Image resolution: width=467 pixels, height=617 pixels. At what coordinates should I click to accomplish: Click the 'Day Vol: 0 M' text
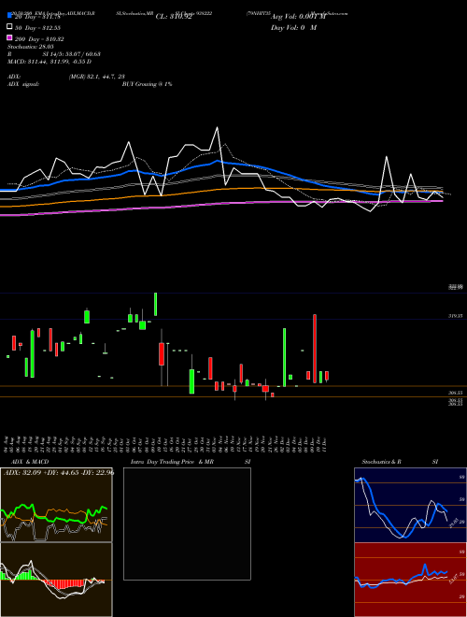(293, 27)
